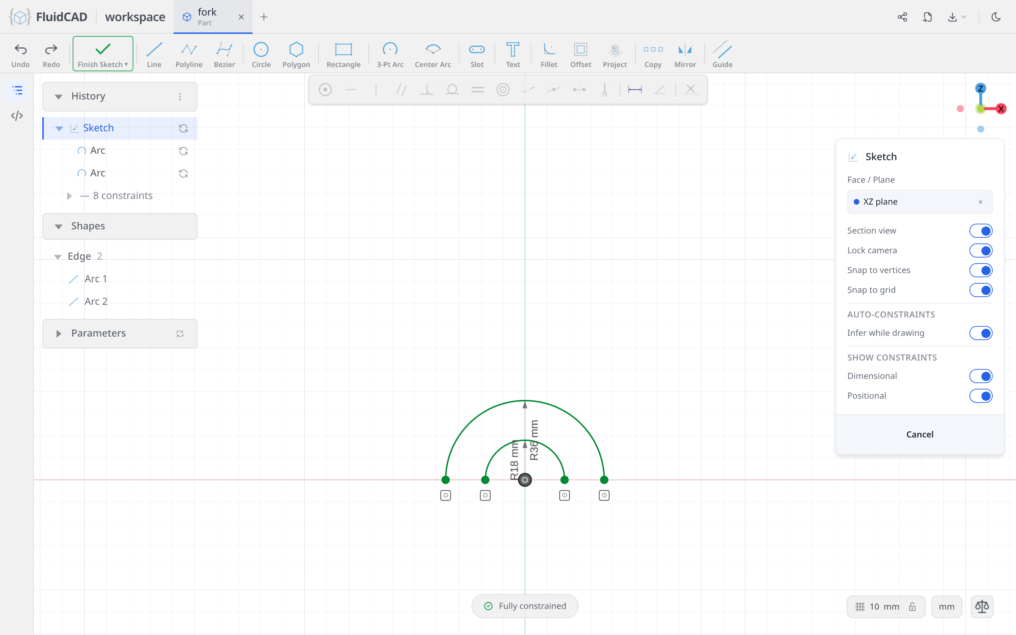Select the Fillet tool

click(549, 55)
